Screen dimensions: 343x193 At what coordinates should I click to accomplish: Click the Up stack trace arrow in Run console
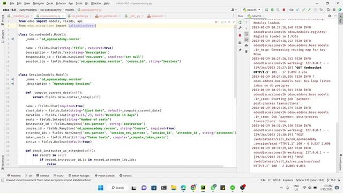[247, 23]
